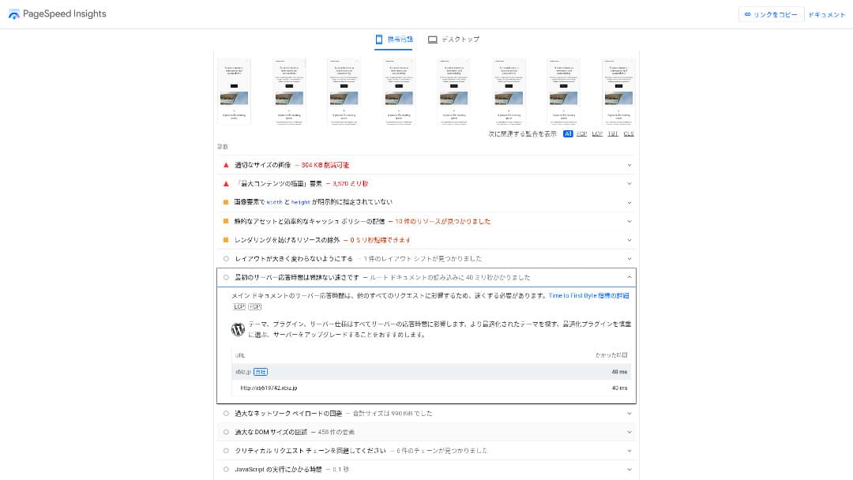Screen dimensions: 853x480
Task: Expand the JavaScript の実行にかかる時間 audit
Action: click(426, 470)
